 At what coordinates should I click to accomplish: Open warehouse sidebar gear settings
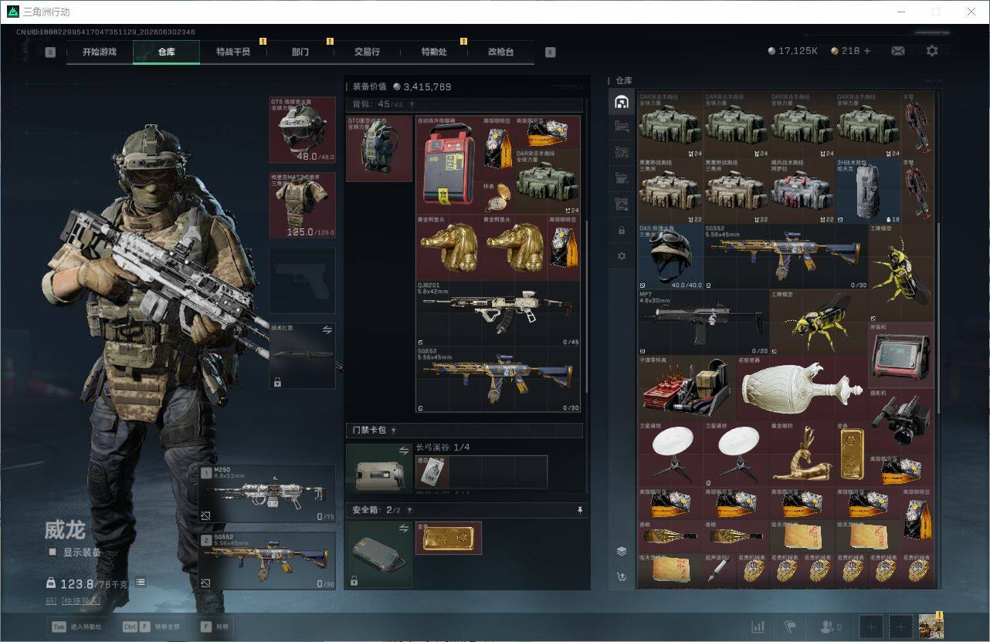(x=622, y=255)
